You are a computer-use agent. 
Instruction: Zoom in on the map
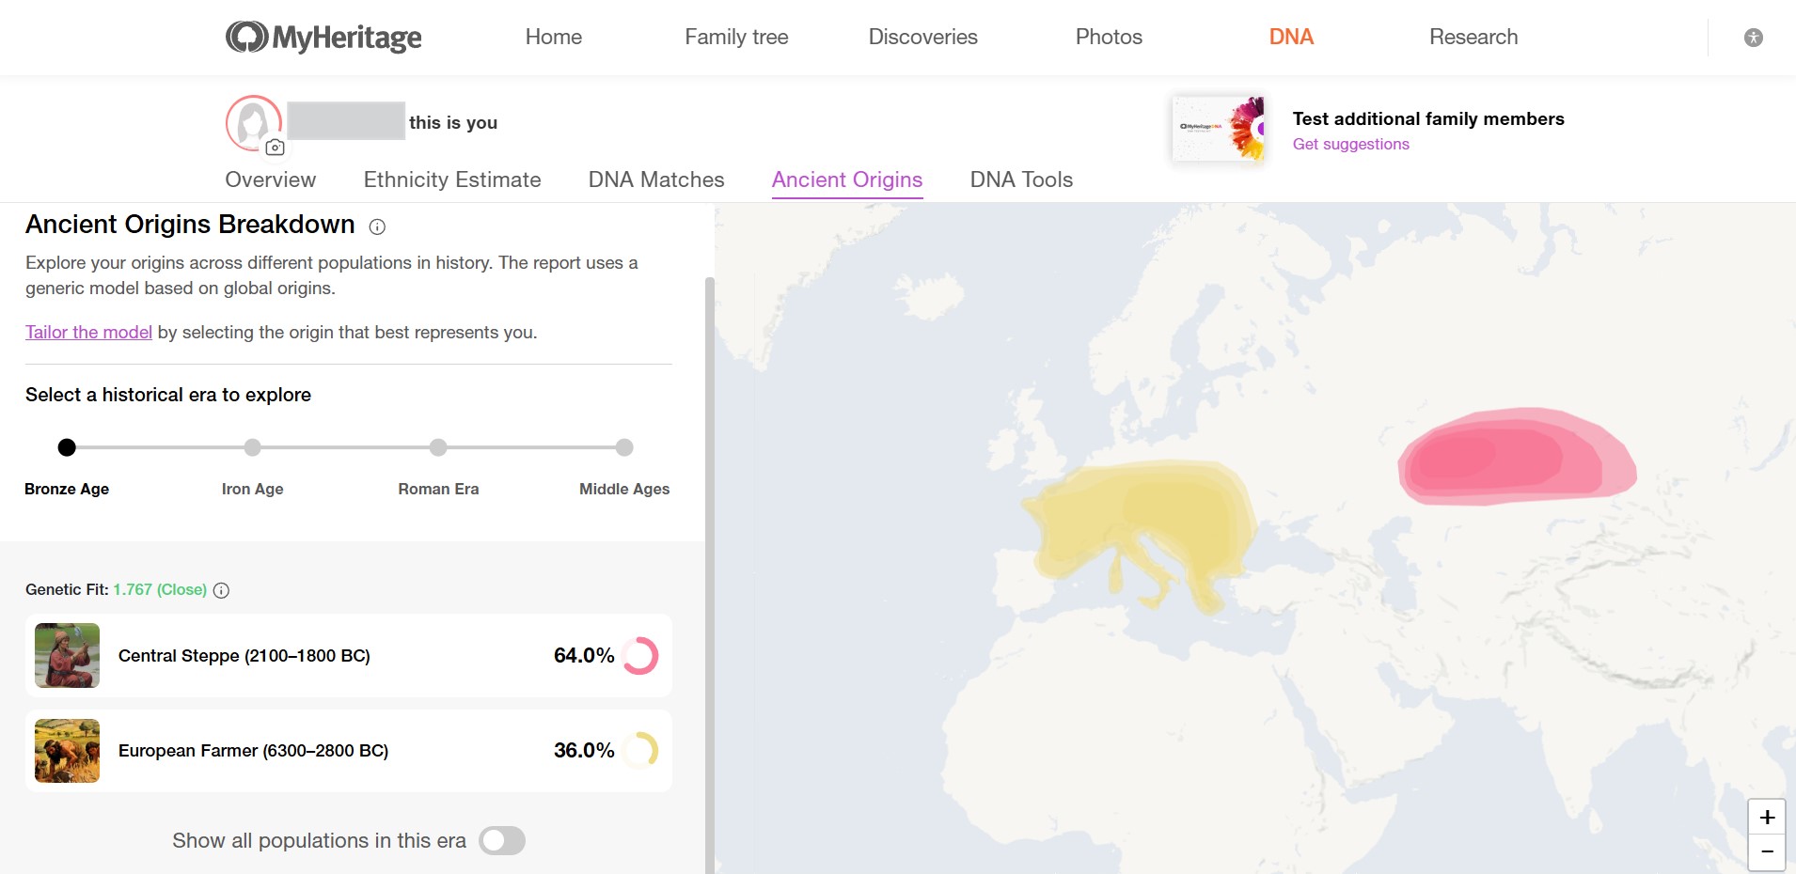1766,818
